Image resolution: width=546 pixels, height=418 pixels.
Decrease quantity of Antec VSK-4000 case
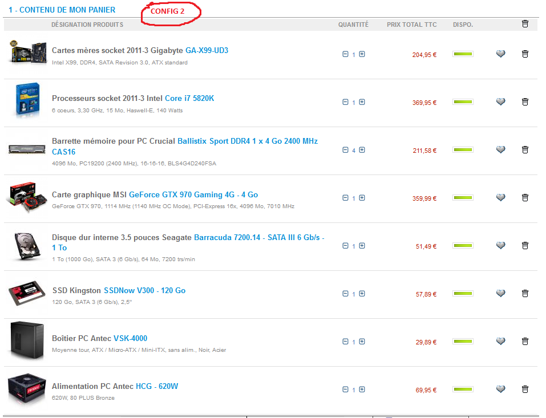click(x=345, y=342)
